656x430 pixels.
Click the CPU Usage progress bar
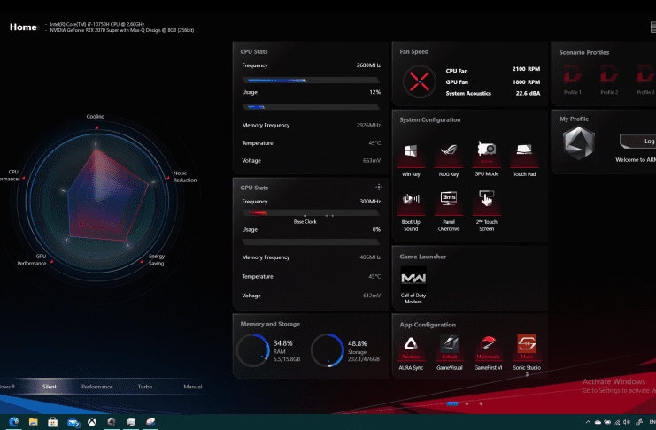(311, 107)
